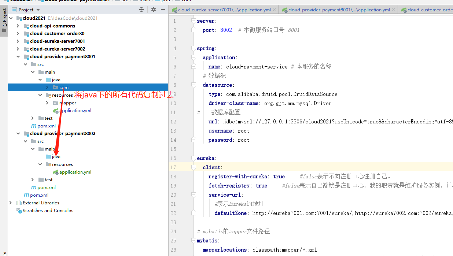Click the Spring icon of payment8001 application.yml
This screenshot has width=453, height=256.
click(56, 111)
